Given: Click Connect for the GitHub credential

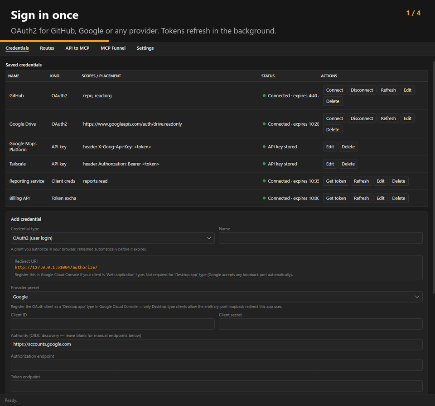Looking at the screenshot, I should point(334,90).
